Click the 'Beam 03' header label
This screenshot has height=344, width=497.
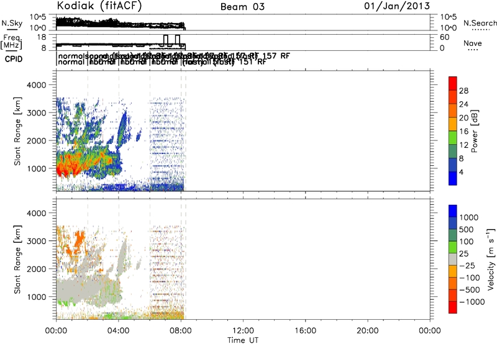coord(242,7)
